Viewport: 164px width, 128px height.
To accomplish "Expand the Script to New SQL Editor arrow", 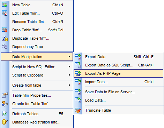I will [69, 67].
